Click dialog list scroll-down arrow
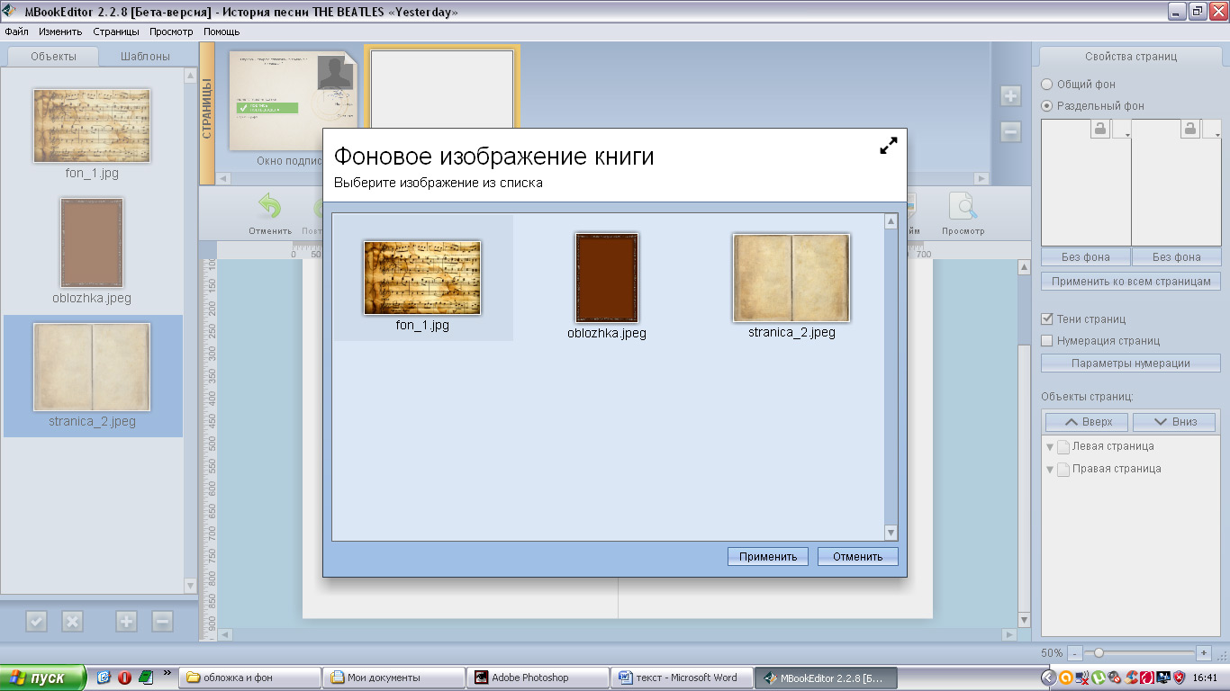Screen dimensions: 1230x691 pos(891,533)
